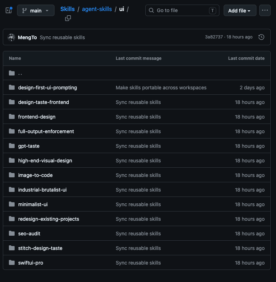Viewport: 276px width, 282px height.
Task: Click folder icon beside gpt-taste
Action: point(12,146)
